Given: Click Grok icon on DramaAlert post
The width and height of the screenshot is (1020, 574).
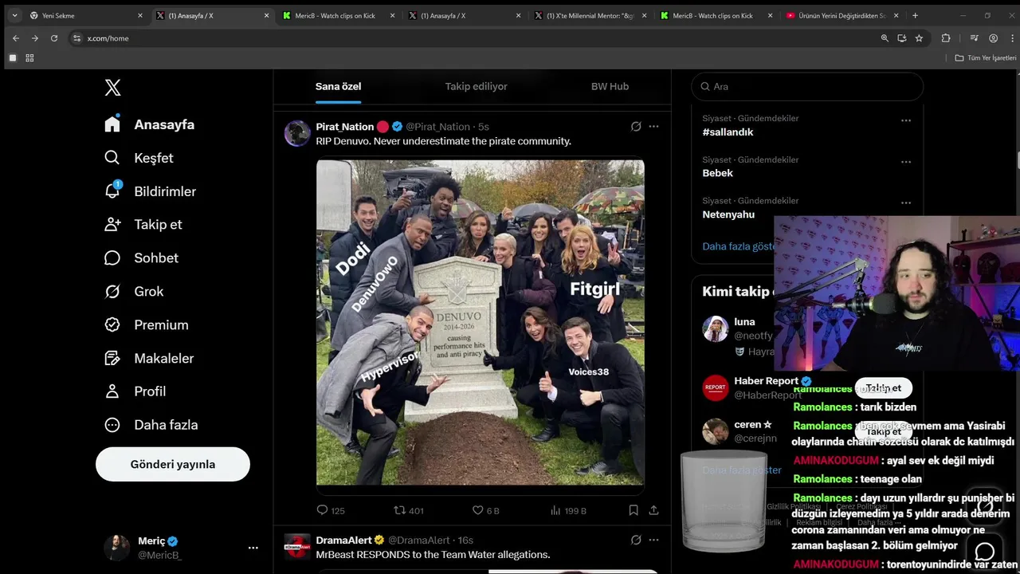Looking at the screenshot, I should coord(636,540).
